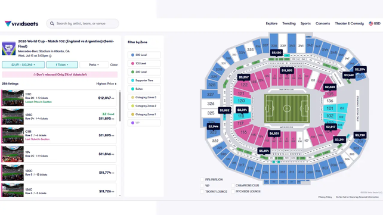Screen dimensions: 383x215
Task: Select the 100 Level pink color filter
Action: 144,63
